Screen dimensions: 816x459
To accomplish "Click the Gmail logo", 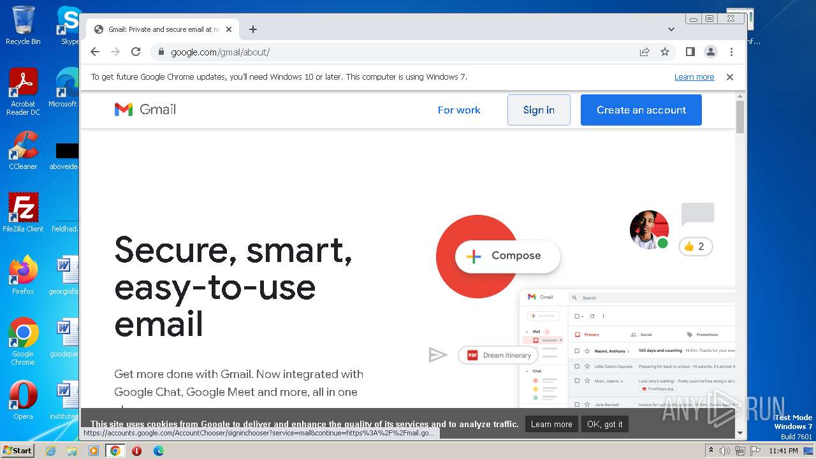I will [145, 110].
